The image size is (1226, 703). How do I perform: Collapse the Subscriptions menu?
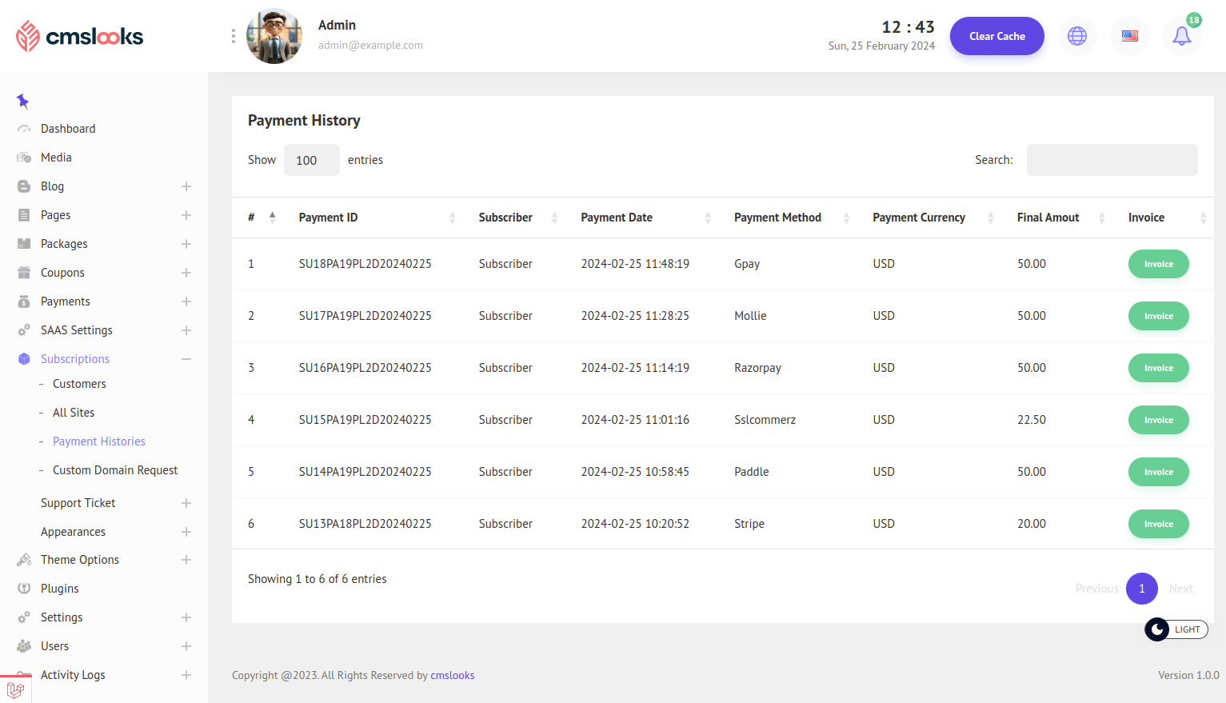pyautogui.click(x=186, y=359)
